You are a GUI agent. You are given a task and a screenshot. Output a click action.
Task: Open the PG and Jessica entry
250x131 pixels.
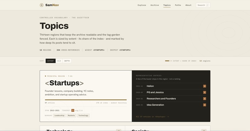click(x=155, y=92)
